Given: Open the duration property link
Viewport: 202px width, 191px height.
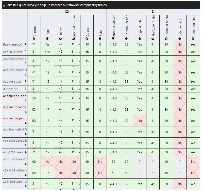Looking at the screenshot, I should tap(10, 89).
